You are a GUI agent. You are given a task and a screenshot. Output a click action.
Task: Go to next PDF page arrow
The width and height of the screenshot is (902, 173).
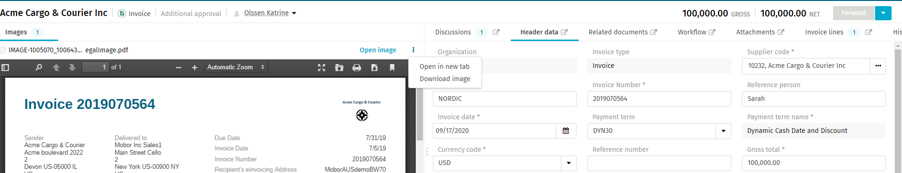[72, 67]
